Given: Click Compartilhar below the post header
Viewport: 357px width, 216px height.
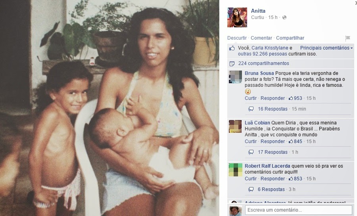Looking at the screenshot, I should [x=290, y=38].
